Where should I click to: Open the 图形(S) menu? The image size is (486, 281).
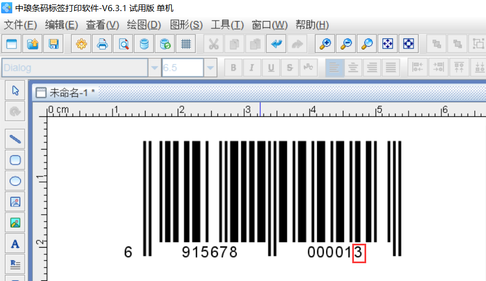[186, 24]
